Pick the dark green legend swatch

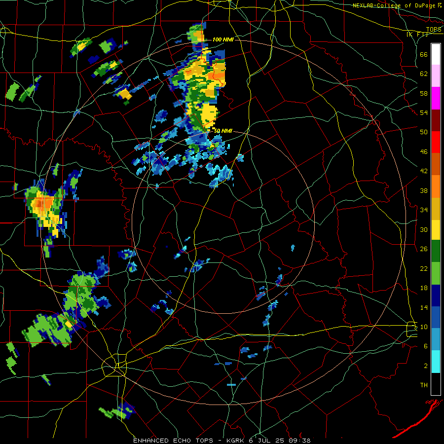tap(436, 251)
